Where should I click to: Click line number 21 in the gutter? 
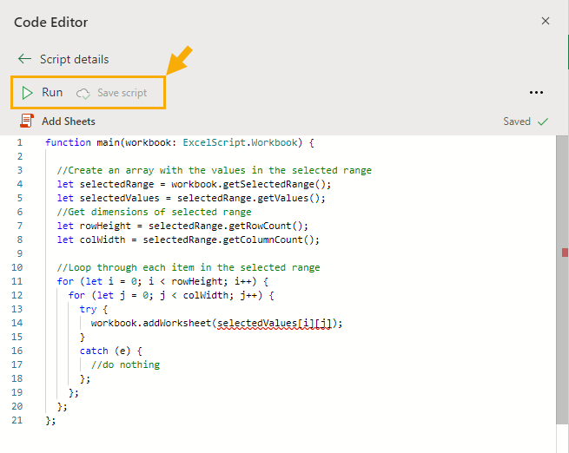point(17,420)
